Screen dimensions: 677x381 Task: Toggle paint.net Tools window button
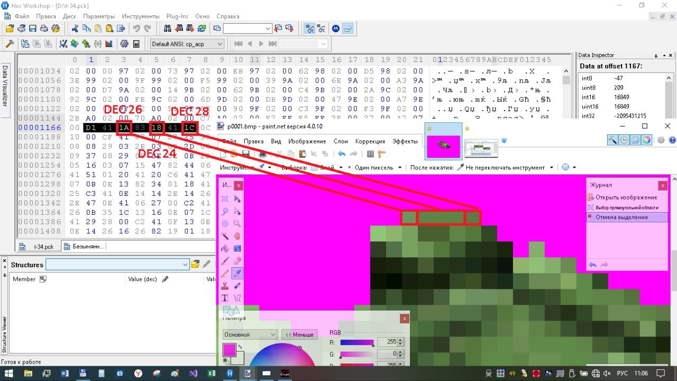pyautogui.click(x=612, y=140)
